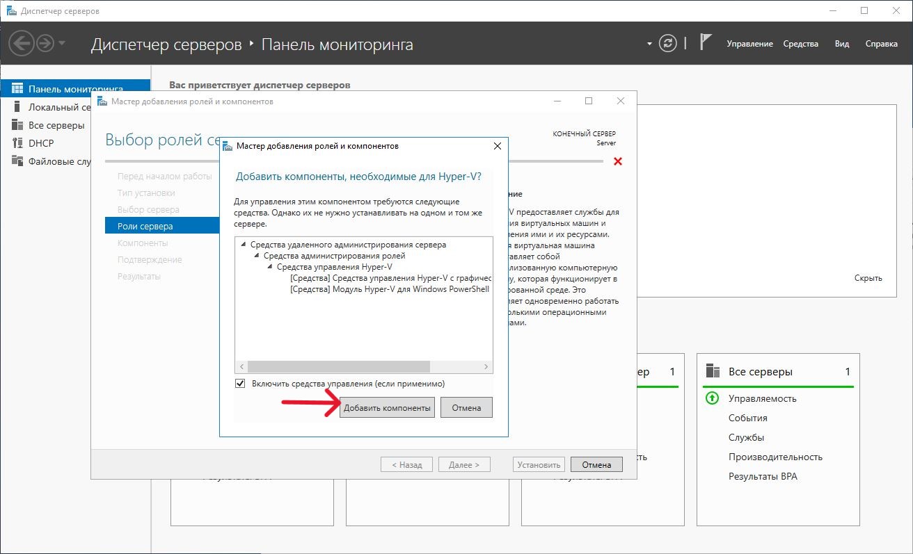
Task: Open the notifications flag icon
Action: pos(705,43)
